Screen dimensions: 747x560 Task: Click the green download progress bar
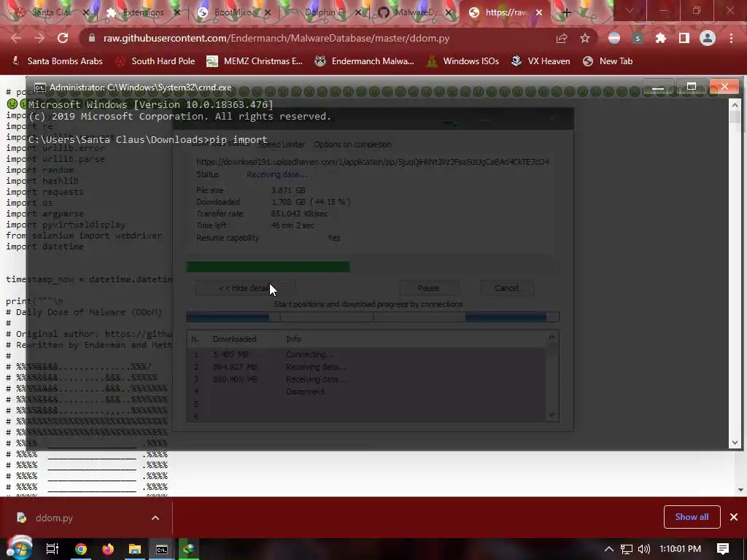point(268,267)
